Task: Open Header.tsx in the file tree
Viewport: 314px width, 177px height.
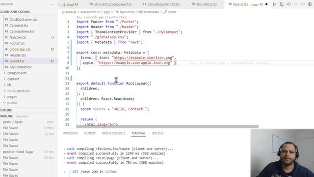Action: (x=18, y=55)
